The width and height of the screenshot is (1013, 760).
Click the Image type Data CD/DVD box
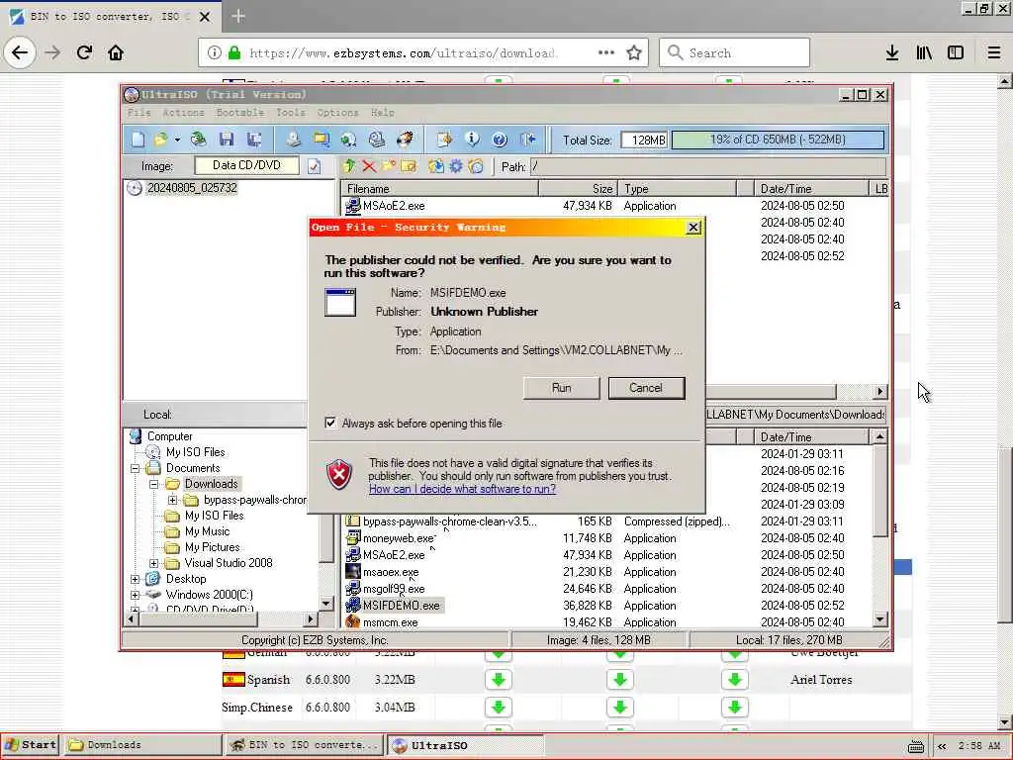(x=246, y=165)
